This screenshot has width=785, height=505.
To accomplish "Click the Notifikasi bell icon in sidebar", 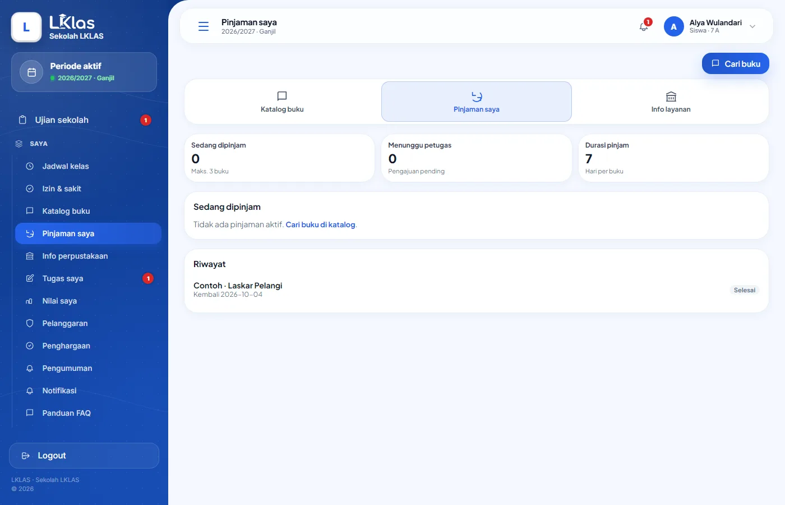I will coord(30,391).
